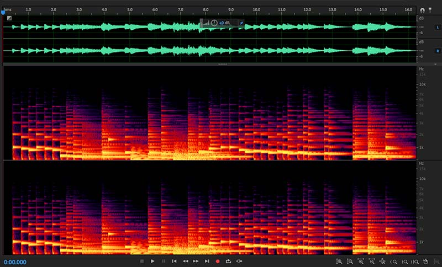
Task: Move playhead to next marker
Action: (x=207, y=261)
